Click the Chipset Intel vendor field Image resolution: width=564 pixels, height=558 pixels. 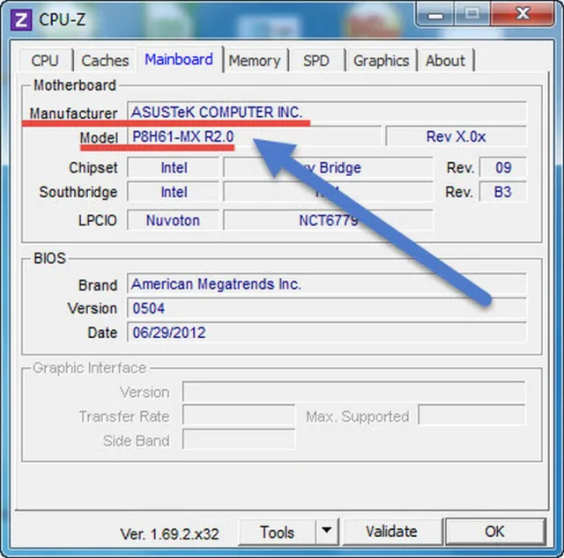174,167
